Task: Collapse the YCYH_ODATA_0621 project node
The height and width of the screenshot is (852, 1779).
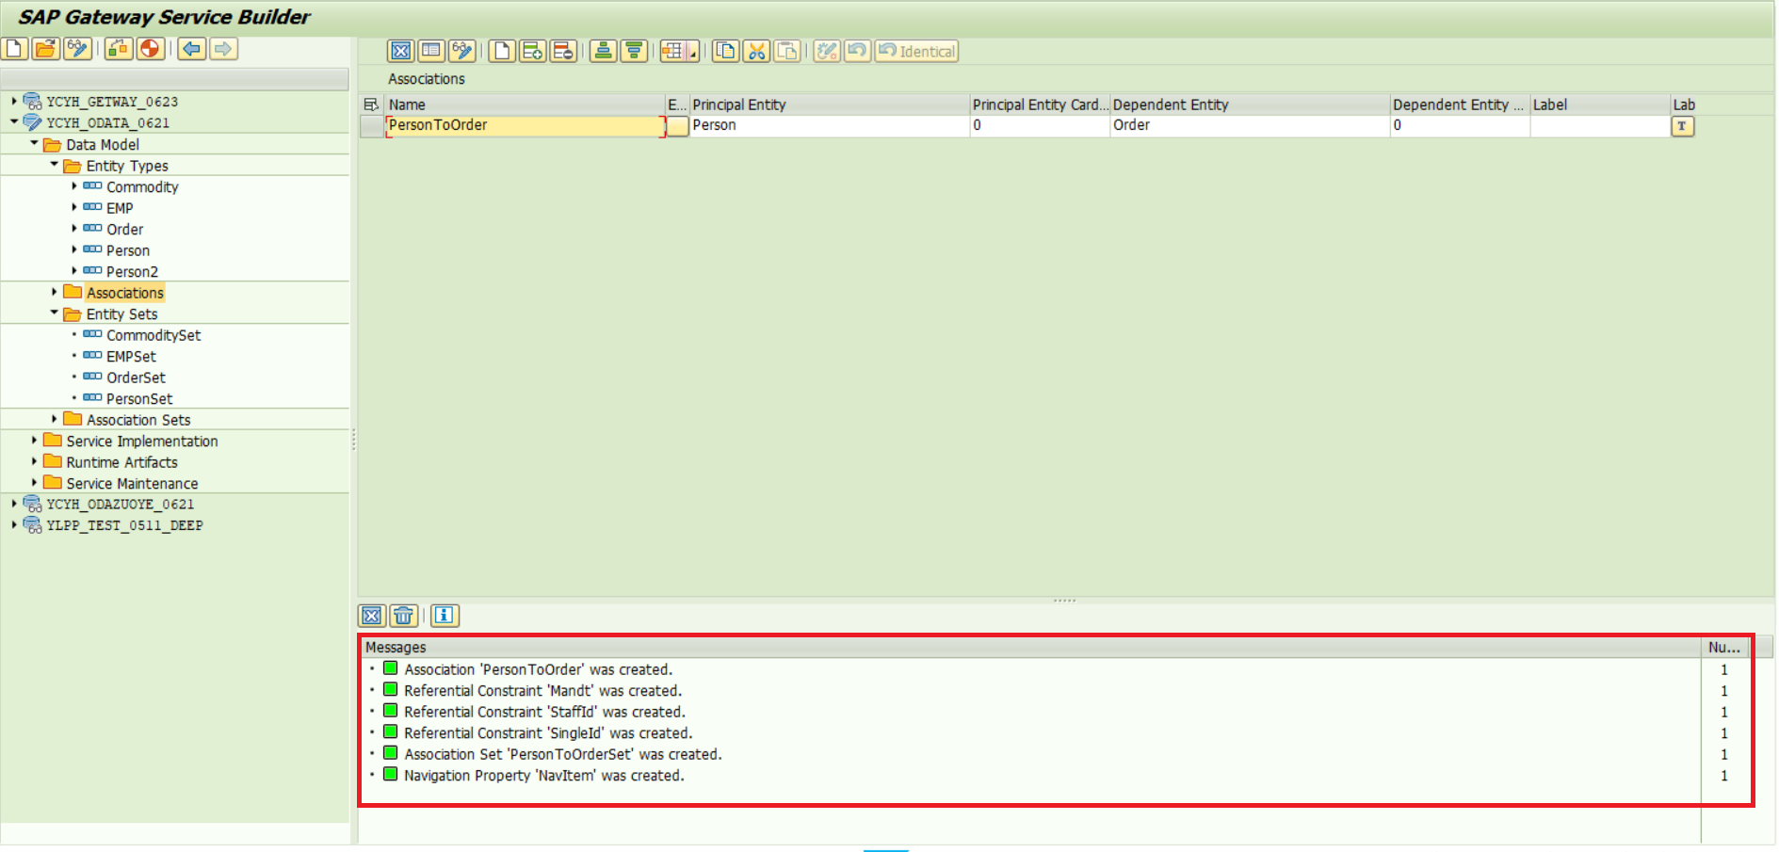Action: [13, 121]
